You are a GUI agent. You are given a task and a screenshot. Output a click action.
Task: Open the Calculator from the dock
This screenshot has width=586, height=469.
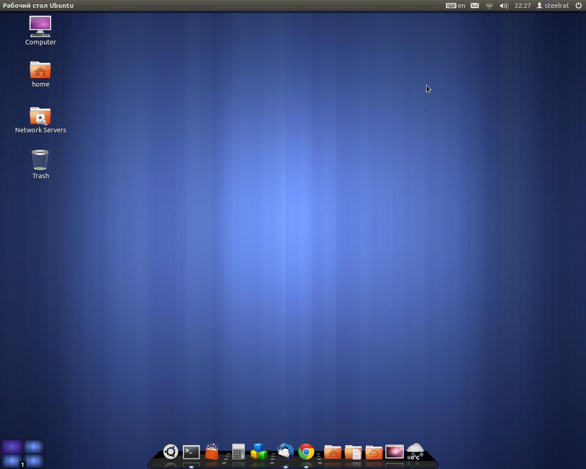[238, 452]
